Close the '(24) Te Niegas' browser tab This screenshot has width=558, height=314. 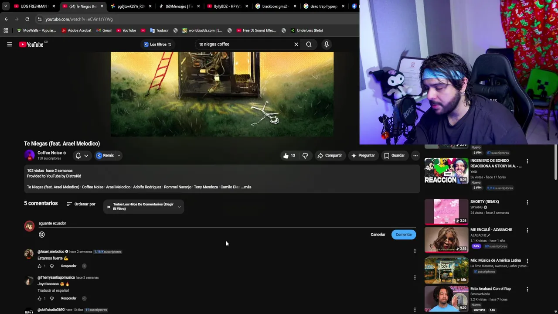tap(102, 6)
